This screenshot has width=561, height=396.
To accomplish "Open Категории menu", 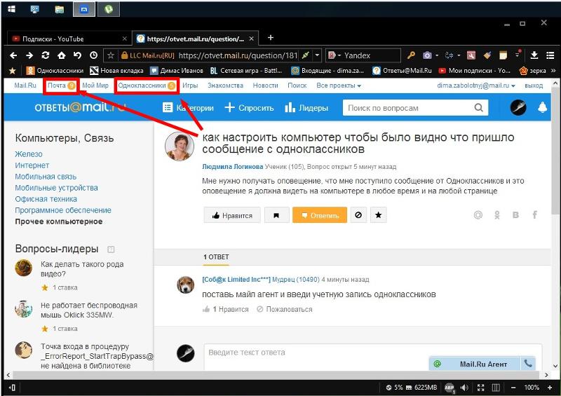I will (188, 108).
